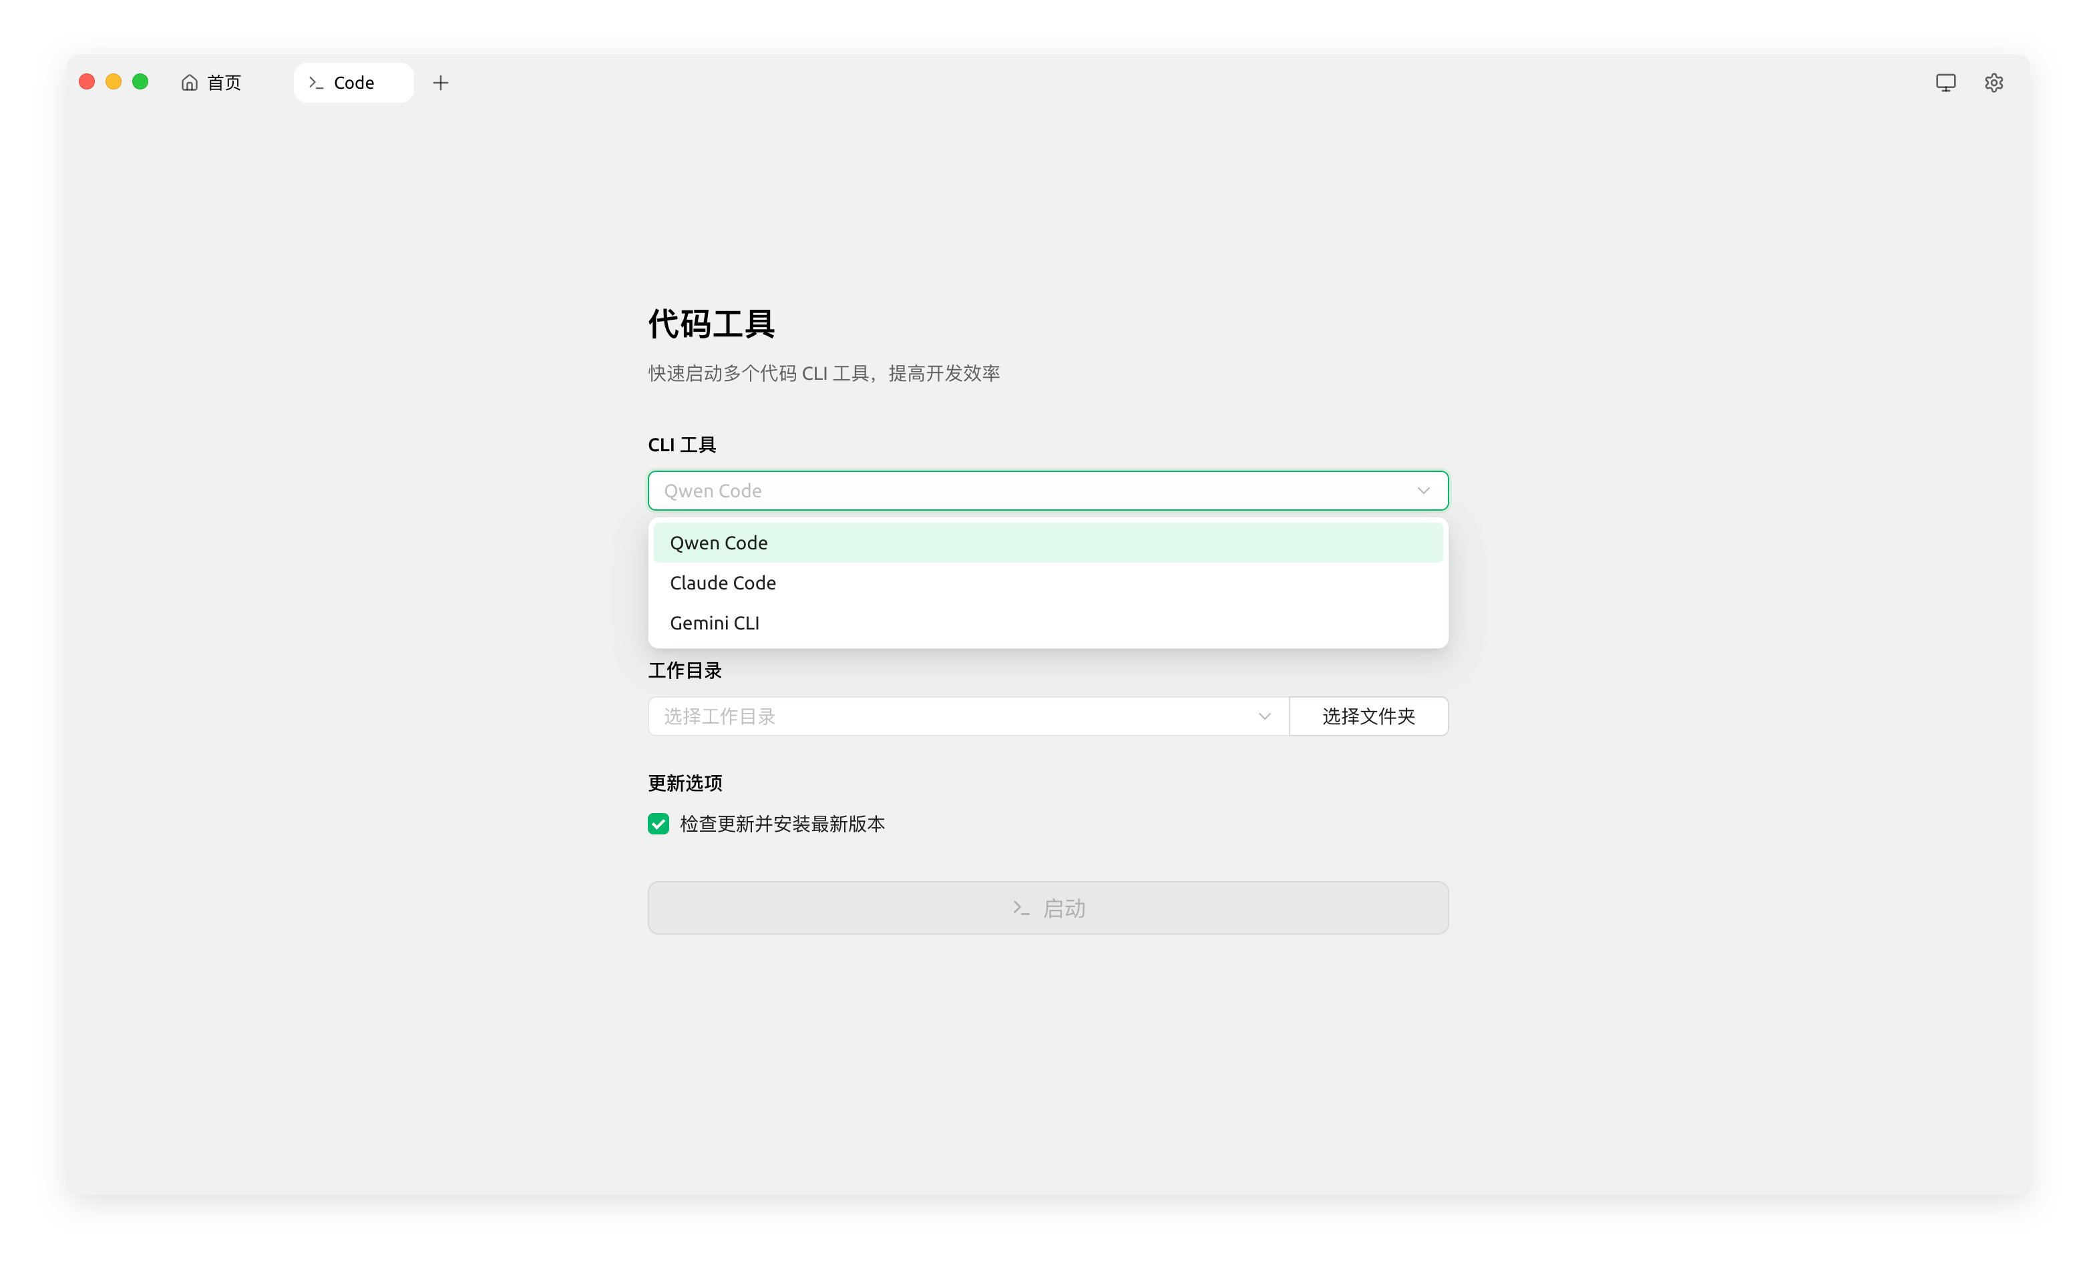Screen dimensions: 2097x1275
Task: Maximize window with green button
Action: (x=140, y=81)
